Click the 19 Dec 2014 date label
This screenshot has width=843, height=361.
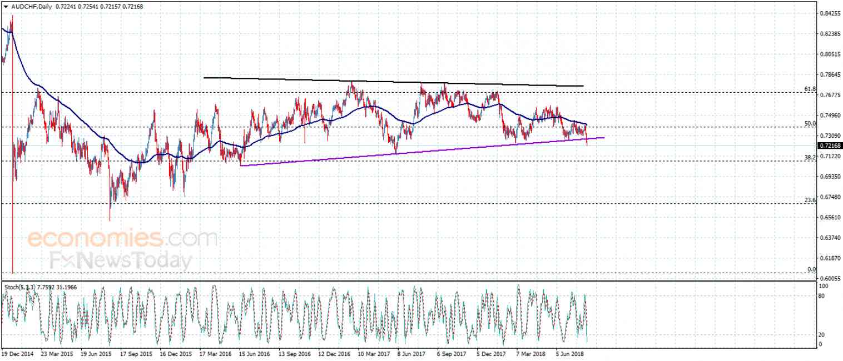coord(17,353)
